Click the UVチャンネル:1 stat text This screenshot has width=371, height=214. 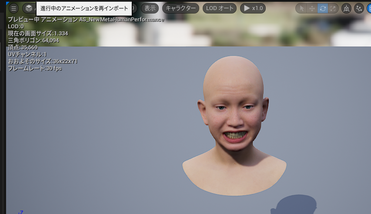(27, 54)
